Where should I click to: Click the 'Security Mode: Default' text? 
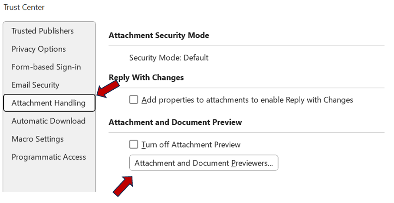click(169, 58)
